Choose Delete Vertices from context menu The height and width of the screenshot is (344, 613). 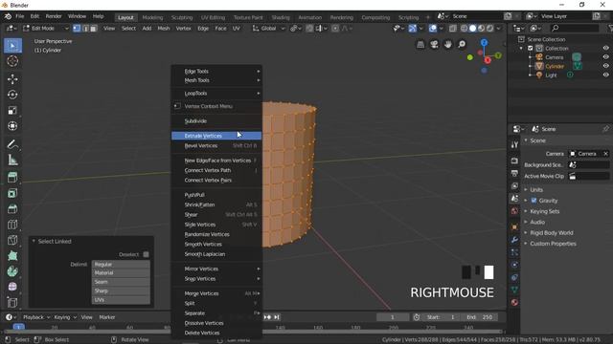tap(216, 333)
